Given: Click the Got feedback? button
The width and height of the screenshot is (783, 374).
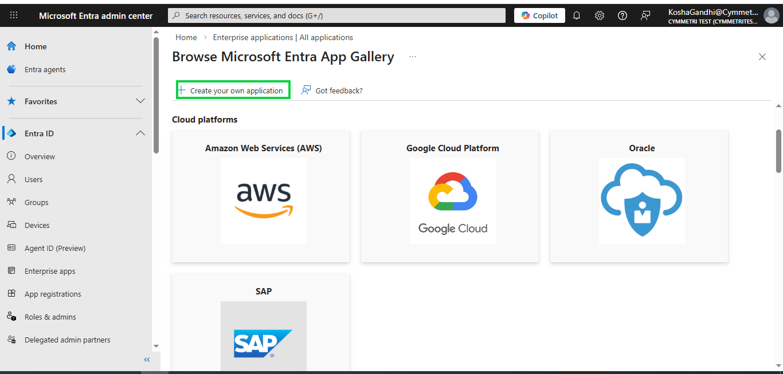Looking at the screenshot, I should point(332,90).
